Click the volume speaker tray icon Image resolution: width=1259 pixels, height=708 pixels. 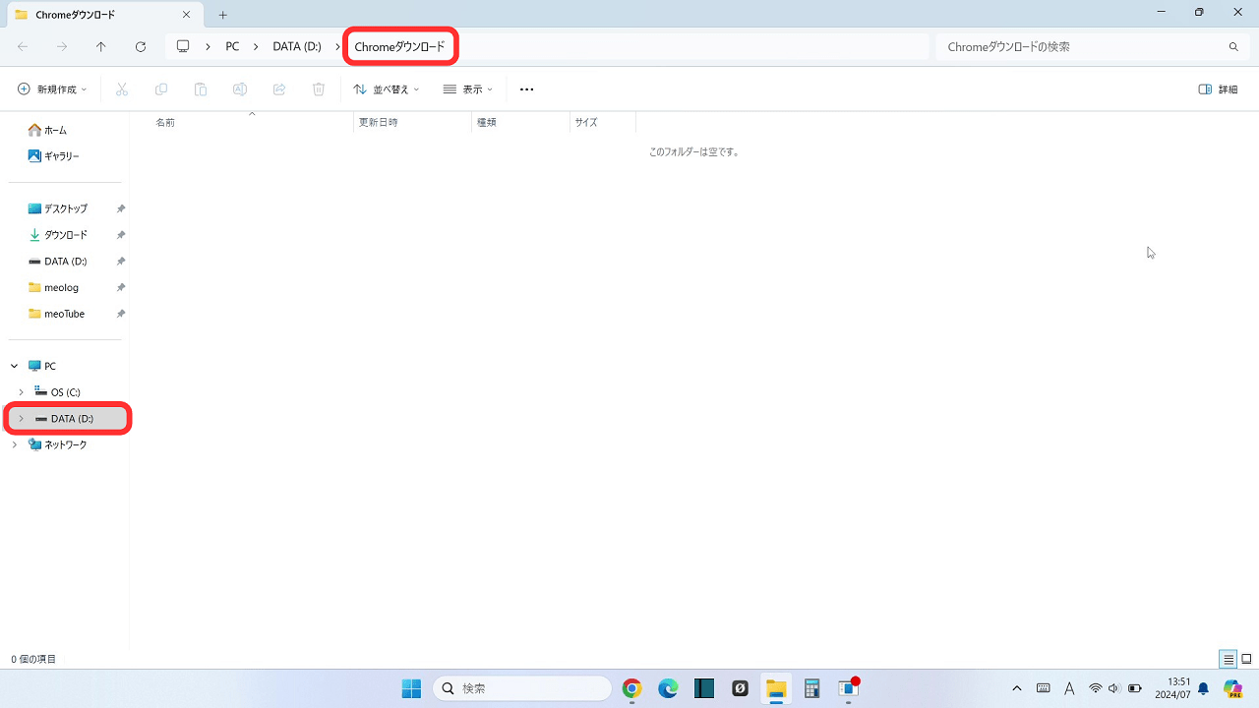(1113, 688)
